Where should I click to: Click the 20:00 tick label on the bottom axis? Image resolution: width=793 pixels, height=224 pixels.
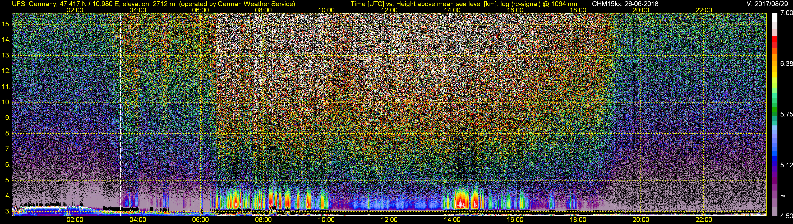pos(641,220)
